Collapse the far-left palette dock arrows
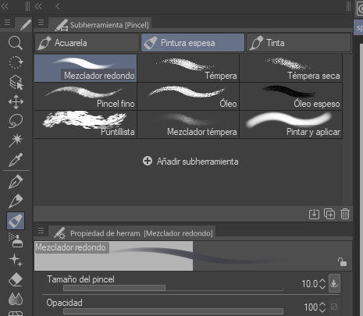The height and width of the screenshot is (316, 363). (x=5, y=6)
